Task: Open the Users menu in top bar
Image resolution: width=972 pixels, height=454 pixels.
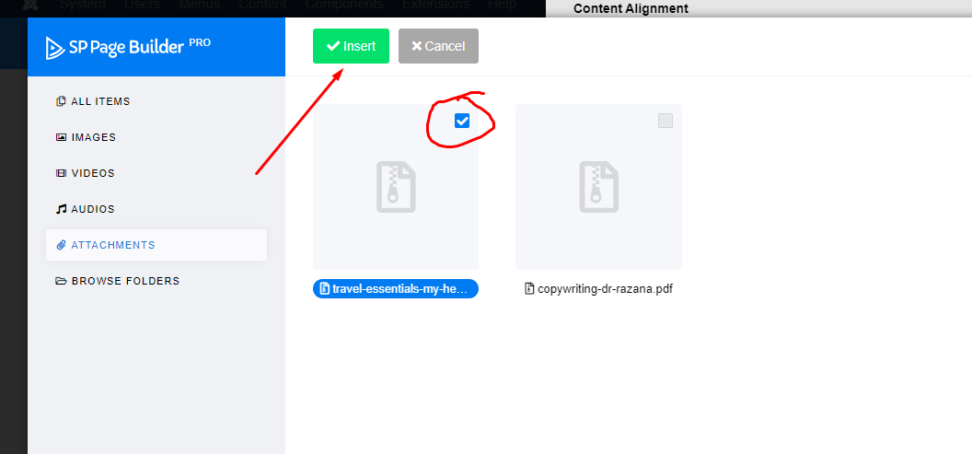Action: click(x=142, y=5)
